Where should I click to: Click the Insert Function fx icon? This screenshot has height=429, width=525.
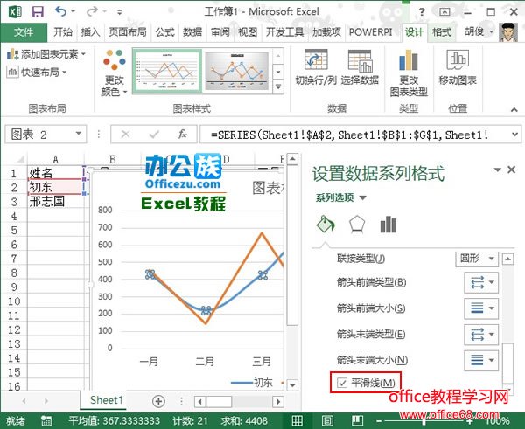(182, 135)
